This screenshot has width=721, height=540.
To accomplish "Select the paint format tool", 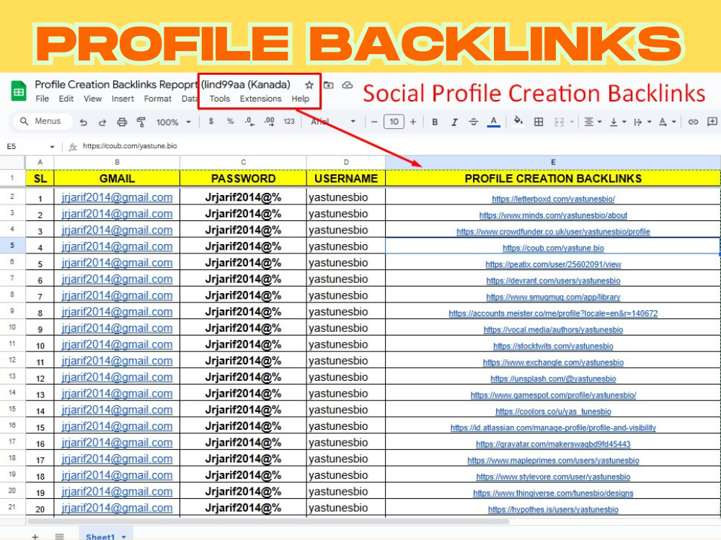I will 141,121.
